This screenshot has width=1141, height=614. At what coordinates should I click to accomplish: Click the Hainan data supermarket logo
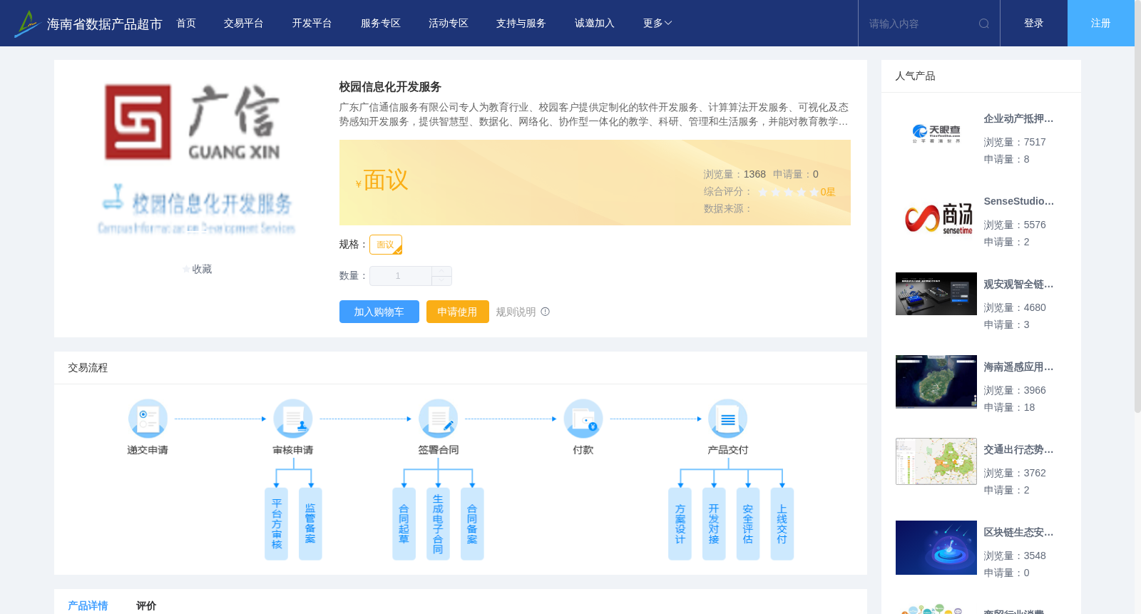tap(27, 24)
